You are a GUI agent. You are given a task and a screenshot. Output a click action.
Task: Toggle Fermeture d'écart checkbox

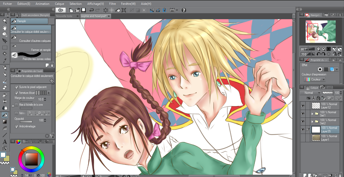[16, 93]
